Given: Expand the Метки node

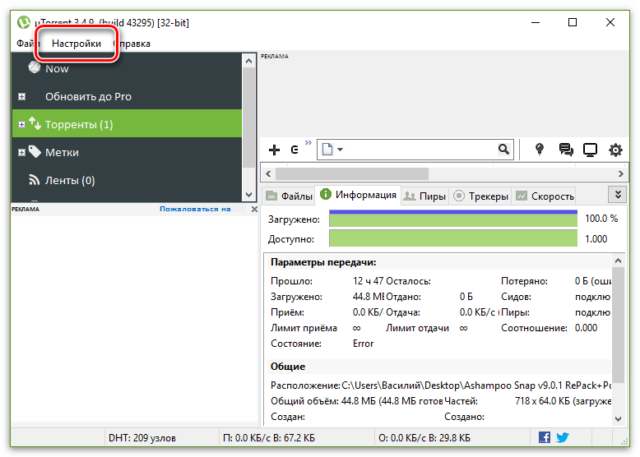Looking at the screenshot, I should (x=22, y=152).
